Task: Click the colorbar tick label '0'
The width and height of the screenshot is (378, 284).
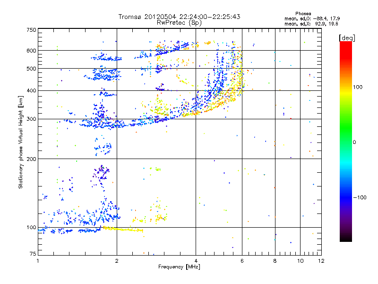Action: click(354, 142)
